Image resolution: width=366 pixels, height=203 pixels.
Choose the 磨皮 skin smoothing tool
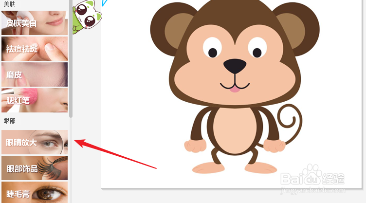click(35, 74)
